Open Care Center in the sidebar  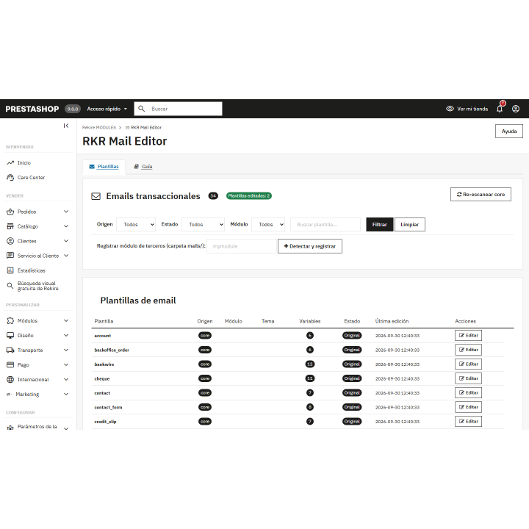click(31, 178)
